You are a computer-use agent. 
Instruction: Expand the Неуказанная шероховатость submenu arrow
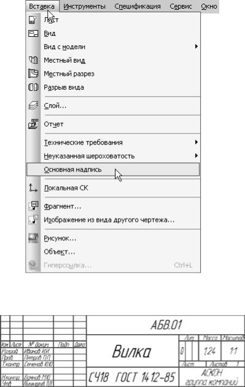[196, 155]
